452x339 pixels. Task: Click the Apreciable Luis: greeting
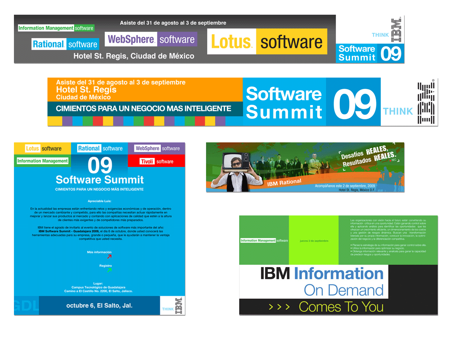(99, 201)
